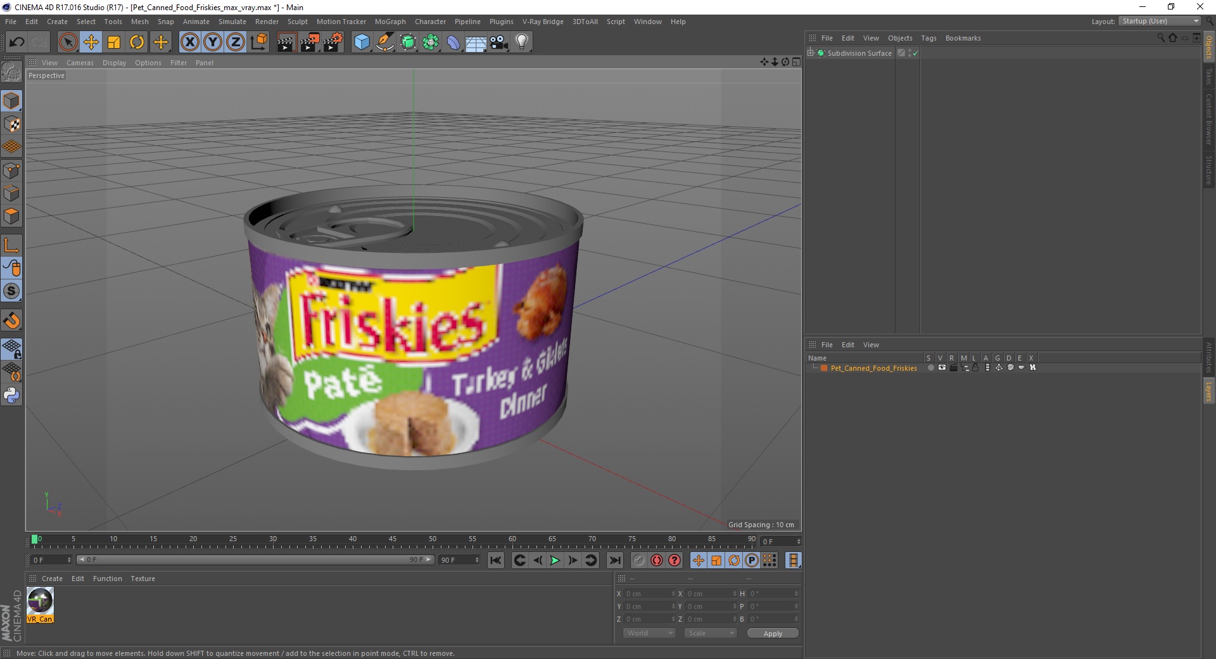Click the timeline preview range slider
The image size is (1216, 659).
(255, 560)
